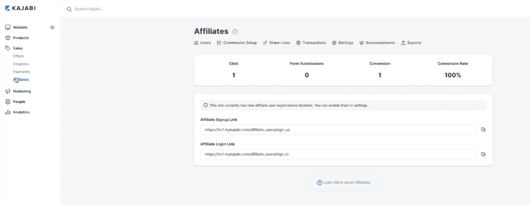
Task: Click the Form Submissions value 0
Action: tap(306, 76)
